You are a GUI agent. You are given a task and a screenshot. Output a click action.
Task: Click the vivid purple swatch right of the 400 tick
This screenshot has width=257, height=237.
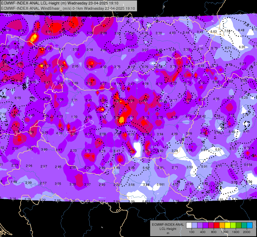[206, 225]
